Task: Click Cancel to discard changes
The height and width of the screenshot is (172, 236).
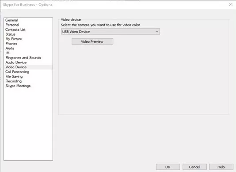Action: [194, 167]
